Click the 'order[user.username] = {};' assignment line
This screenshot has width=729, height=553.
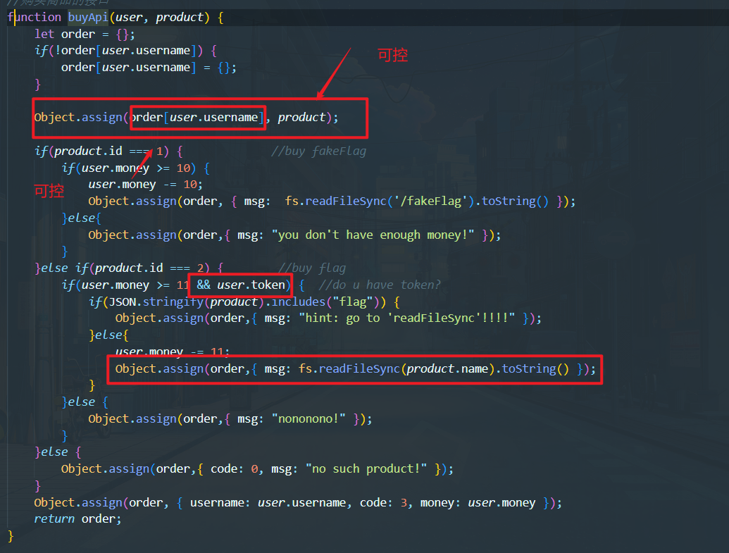click(149, 68)
